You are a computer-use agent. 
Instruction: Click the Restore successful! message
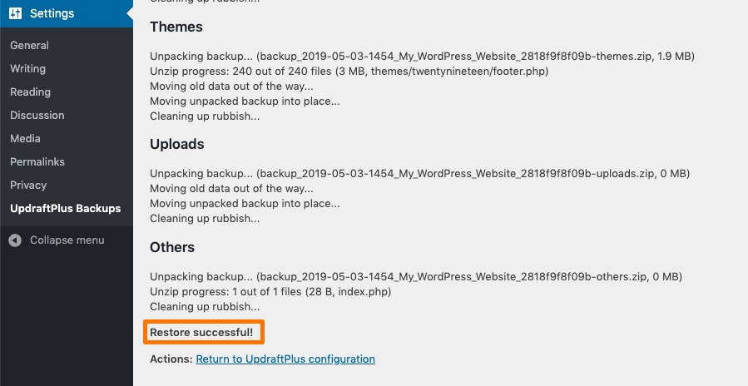202,332
